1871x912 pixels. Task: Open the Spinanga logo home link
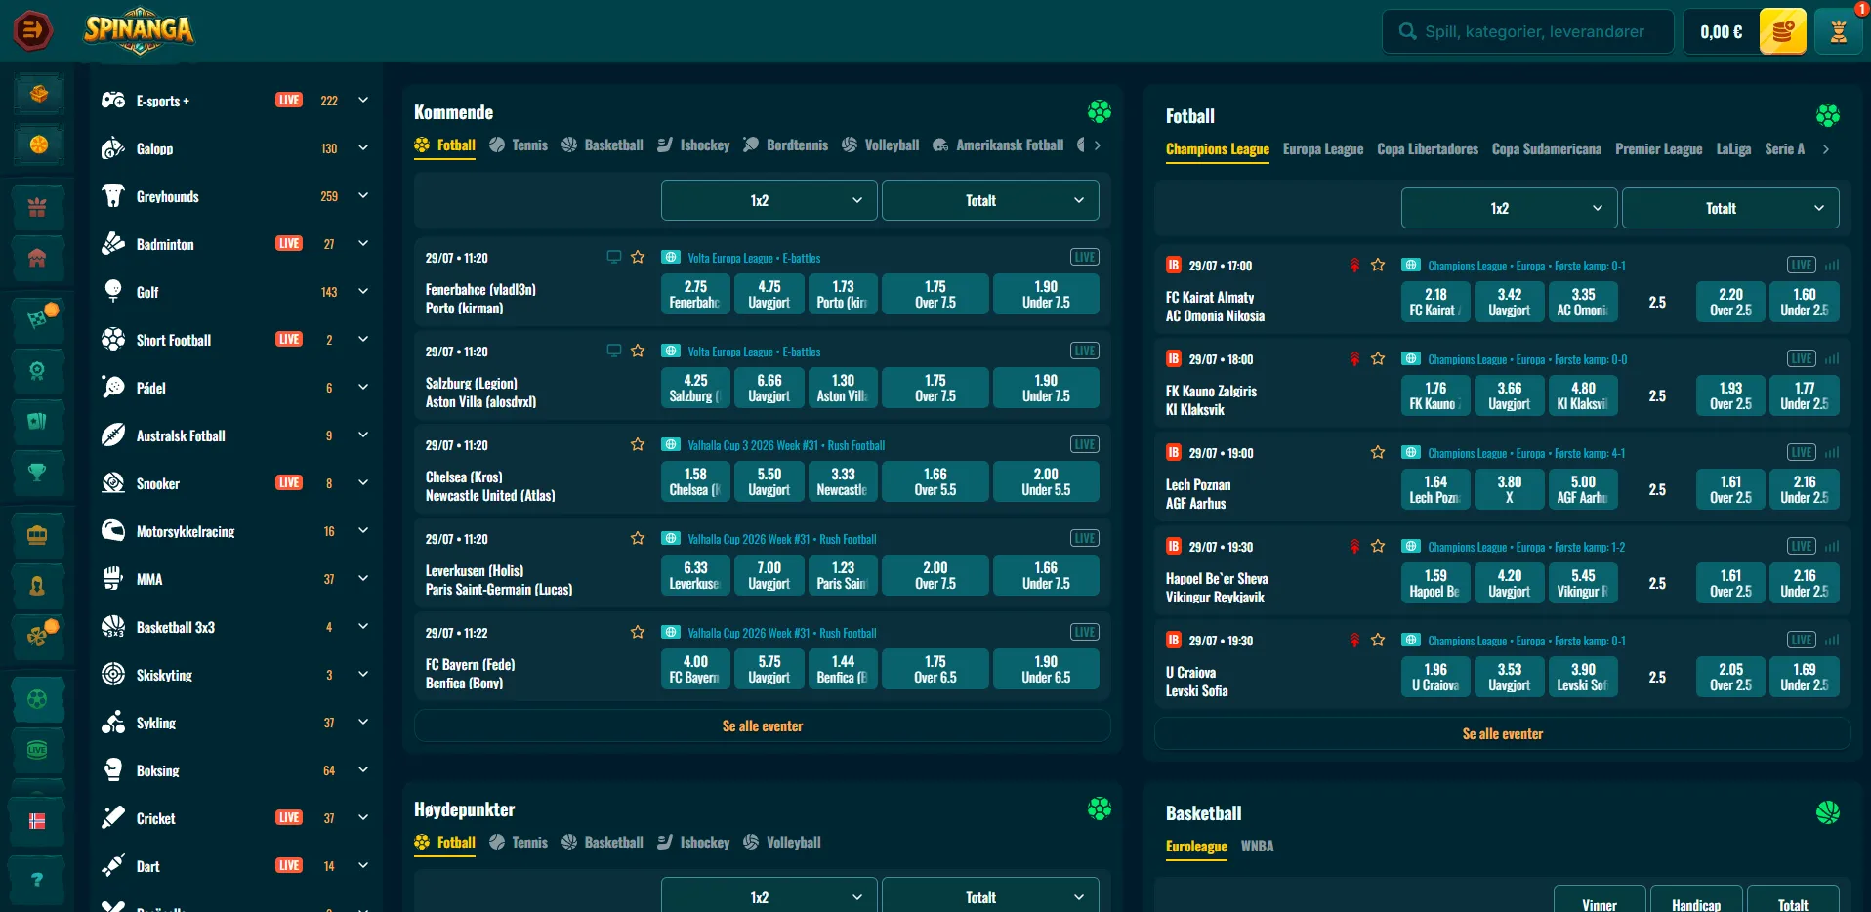pyautogui.click(x=139, y=29)
